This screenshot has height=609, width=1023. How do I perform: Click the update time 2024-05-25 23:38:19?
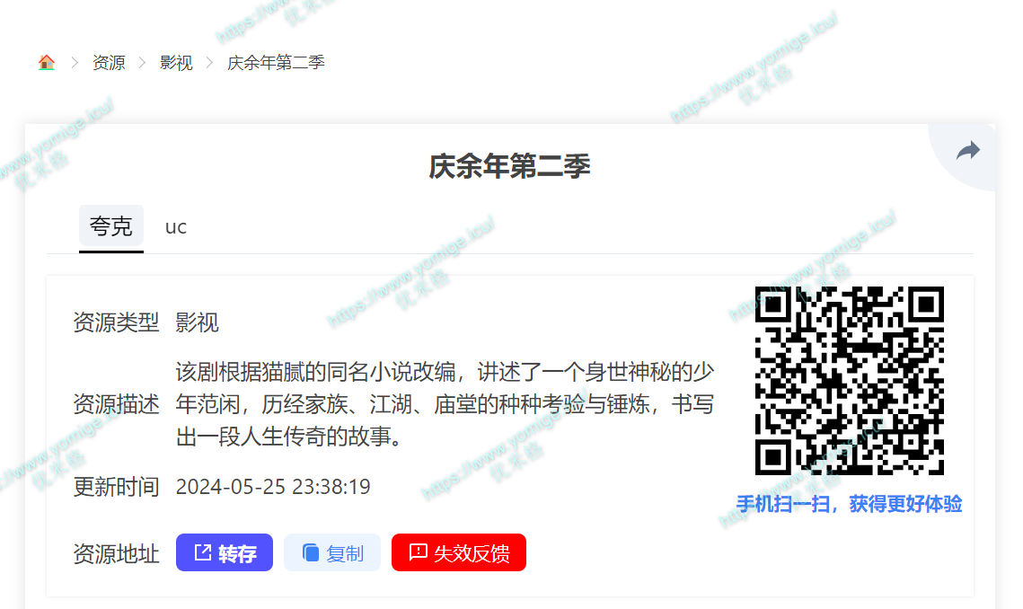click(x=273, y=487)
